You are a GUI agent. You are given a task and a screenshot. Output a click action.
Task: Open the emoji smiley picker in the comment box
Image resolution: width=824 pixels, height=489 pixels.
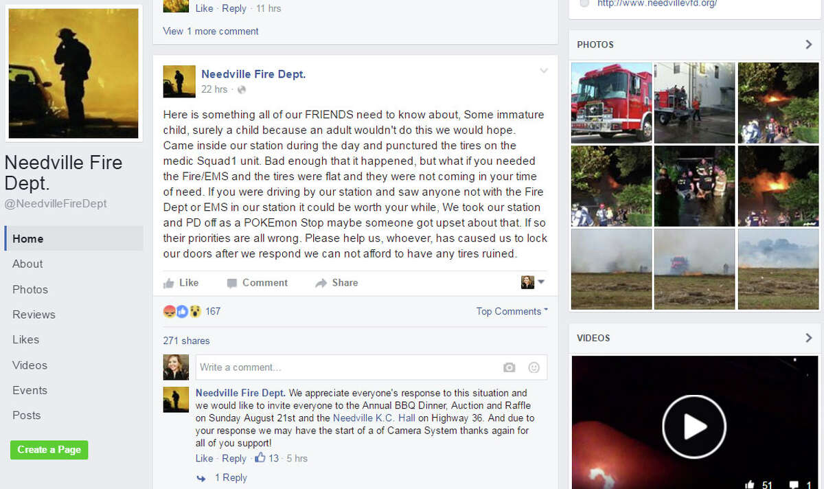(534, 367)
